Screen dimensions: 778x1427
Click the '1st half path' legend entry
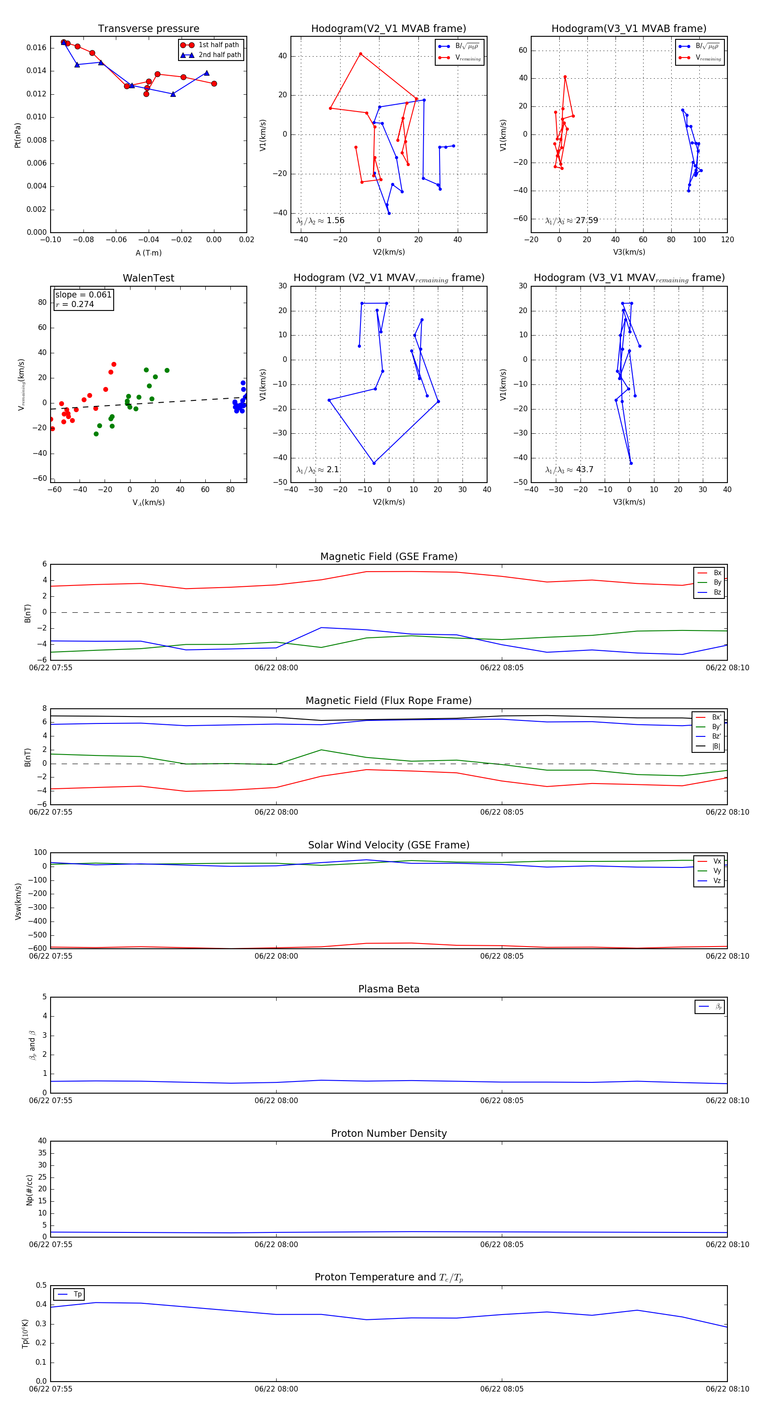(210, 45)
